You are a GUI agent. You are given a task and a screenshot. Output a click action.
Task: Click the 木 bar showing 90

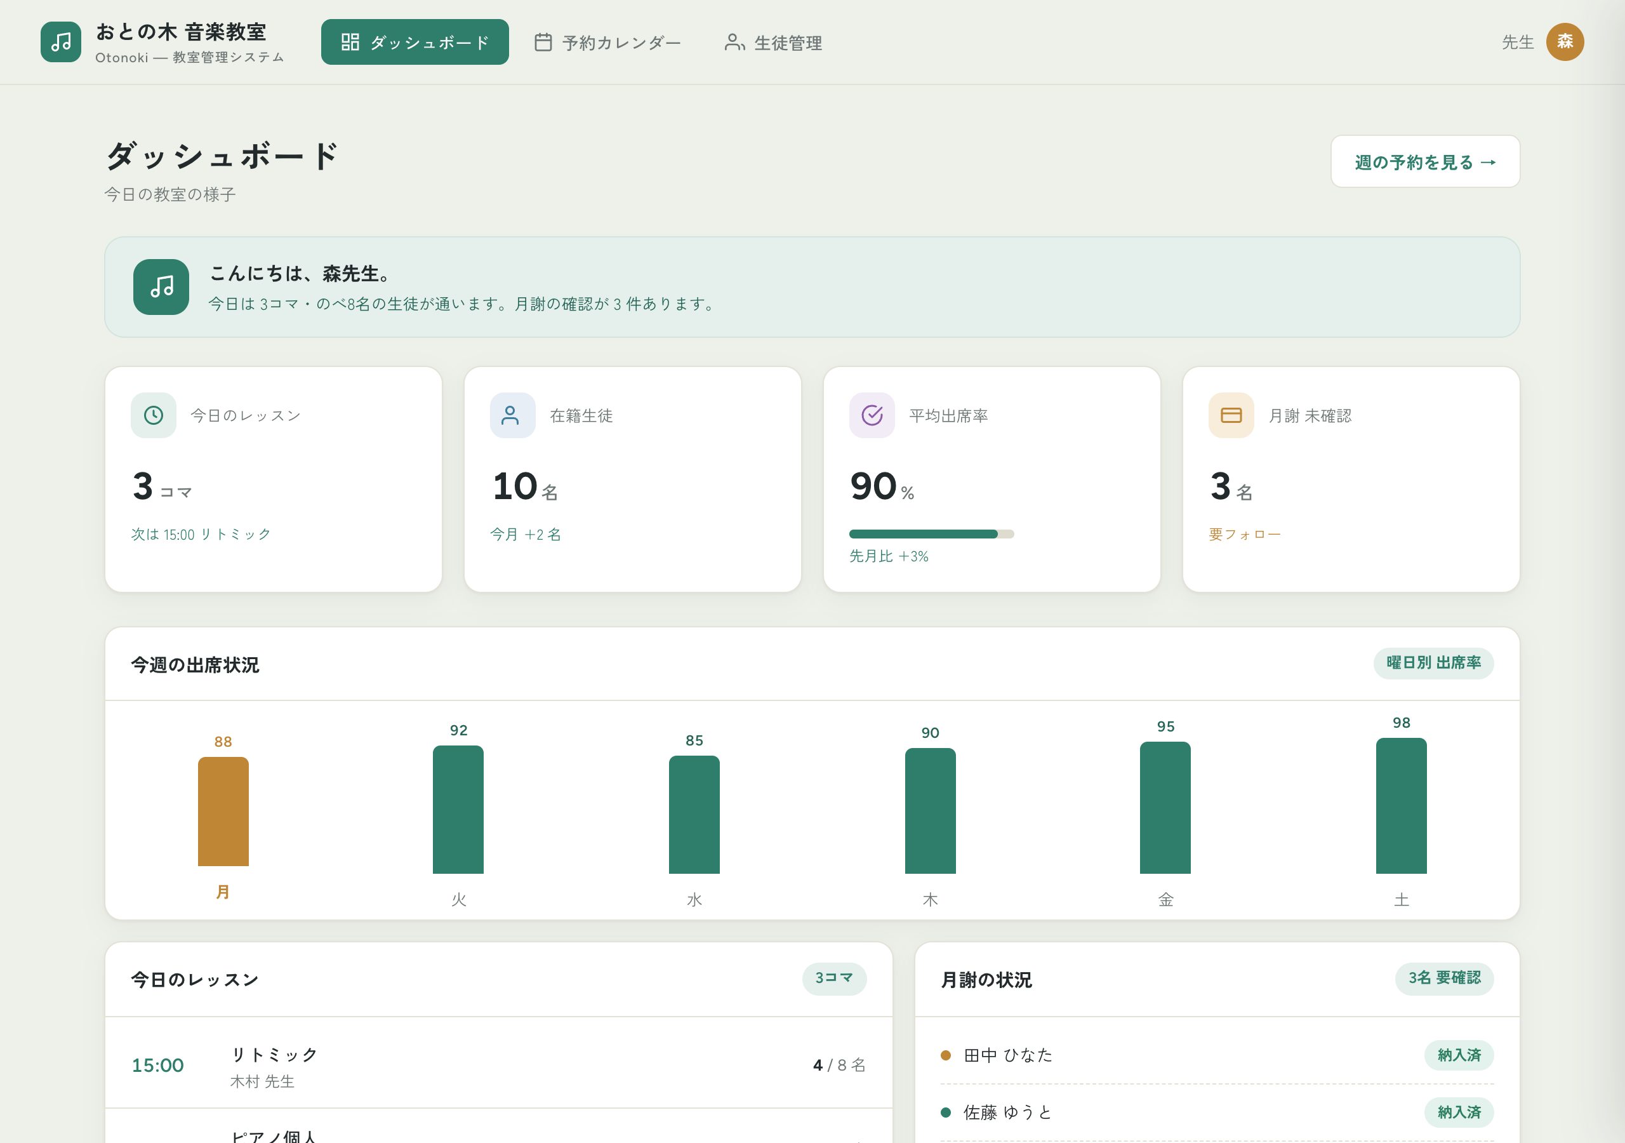tap(930, 811)
